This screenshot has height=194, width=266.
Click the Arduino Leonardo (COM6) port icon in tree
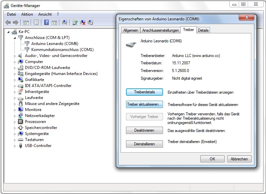coord(27,44)
